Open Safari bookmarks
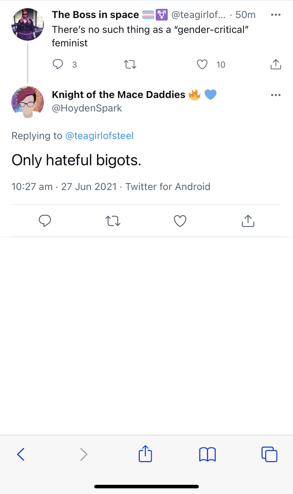Screen dimensions: 293x494 [207, 454]
